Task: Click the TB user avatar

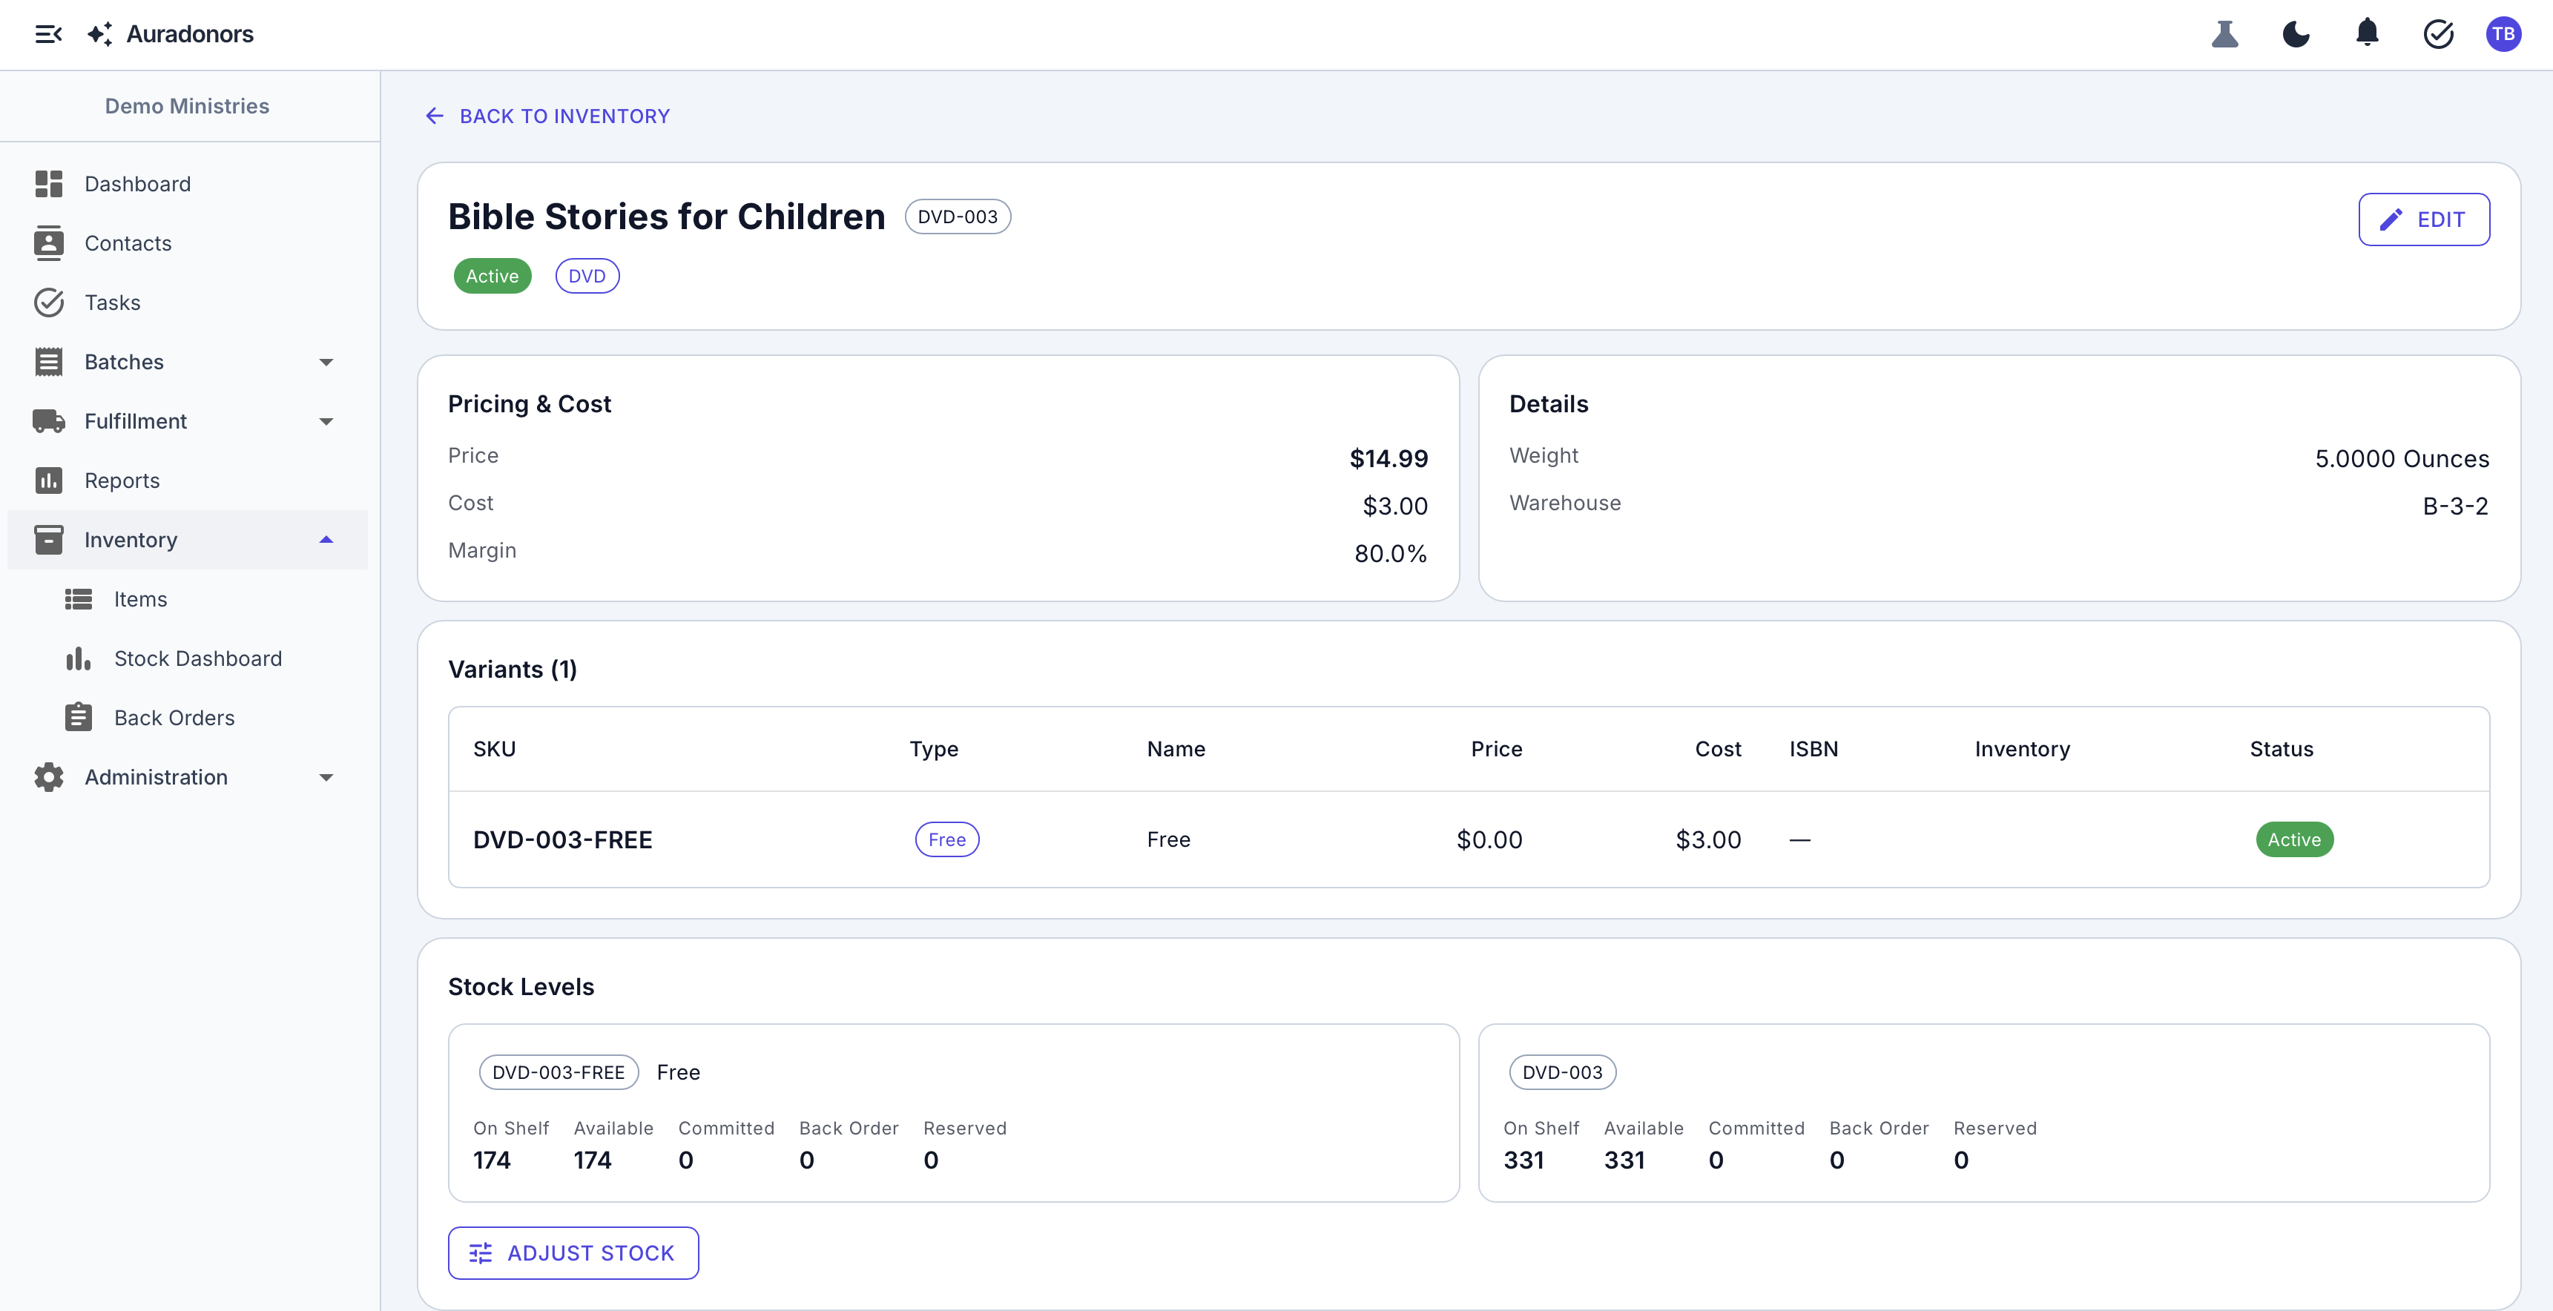Action: click(2505, 33)
